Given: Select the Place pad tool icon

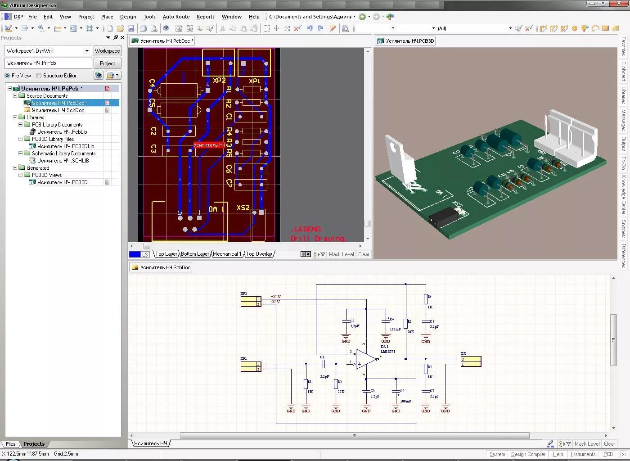Looking at the screenshot, I should [574, 28].
